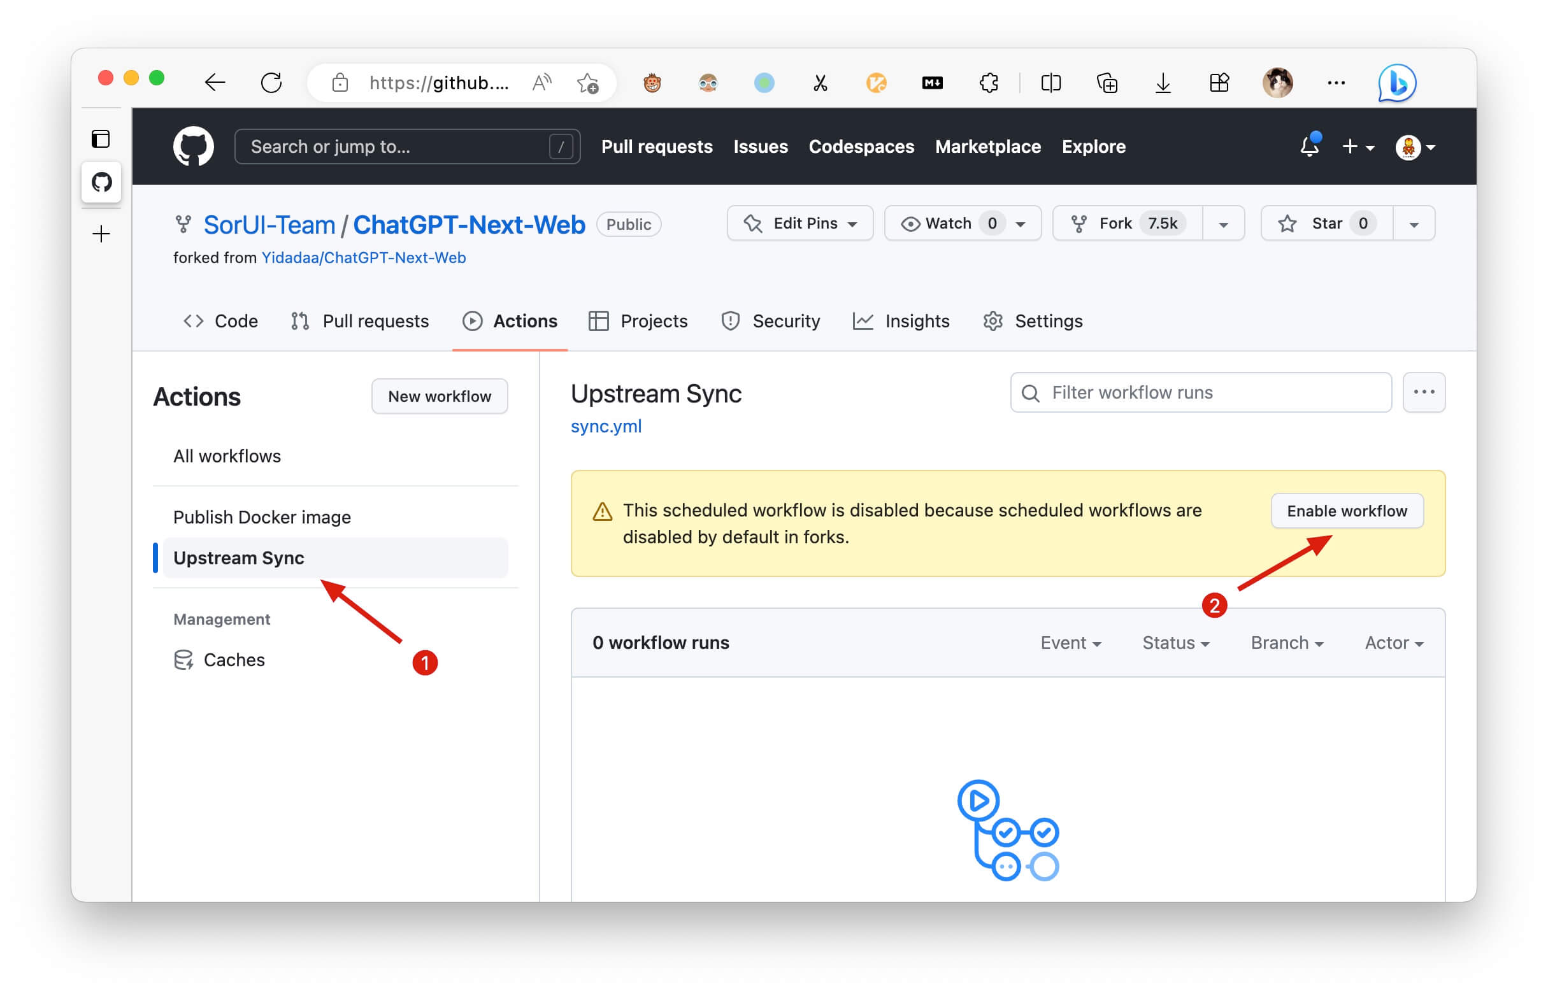Click the Code tab icon
The image size is (1548, 996).
pyautogui.click(x=190, y=322)
